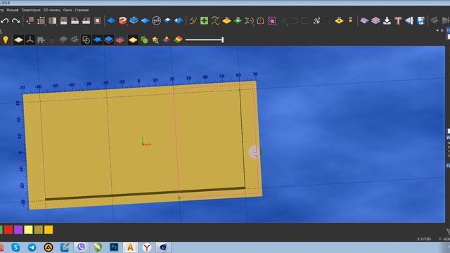Open the side panel dropdown arrow

coord(437,30)
